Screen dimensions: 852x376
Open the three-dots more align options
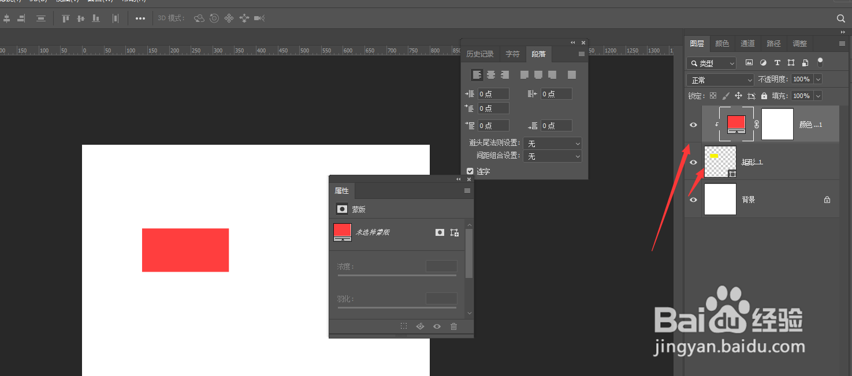pos(140,18)
